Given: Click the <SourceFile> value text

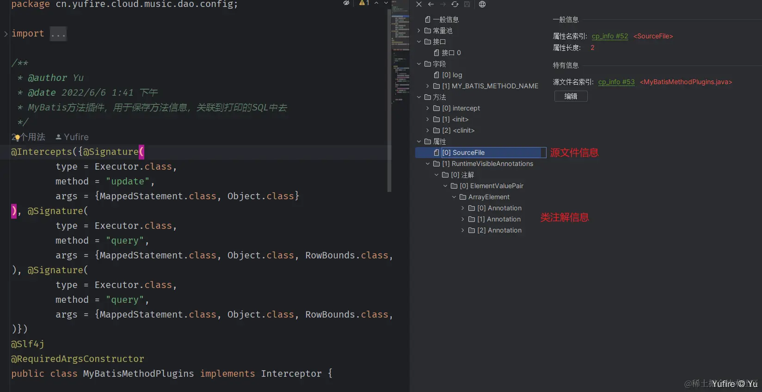Looking at the screenshot, I should click(x=653, y=36).
